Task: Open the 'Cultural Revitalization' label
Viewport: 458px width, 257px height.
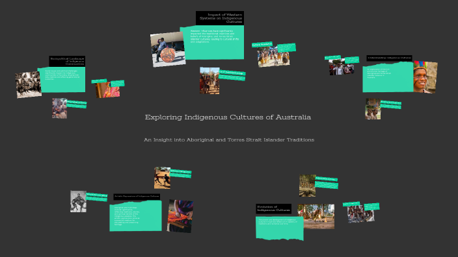Action: [262, 45]
